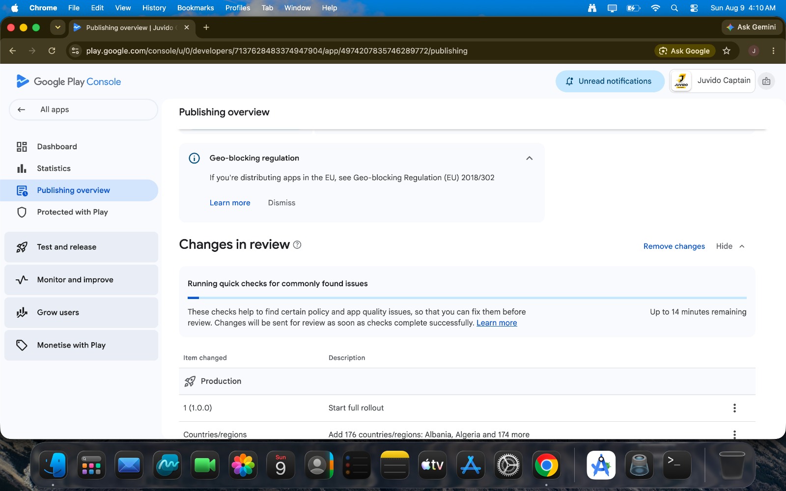Open the Bookmarks menu in the menu bar
The height and width of the screenshot is (491, 786).
click(196, 8)
